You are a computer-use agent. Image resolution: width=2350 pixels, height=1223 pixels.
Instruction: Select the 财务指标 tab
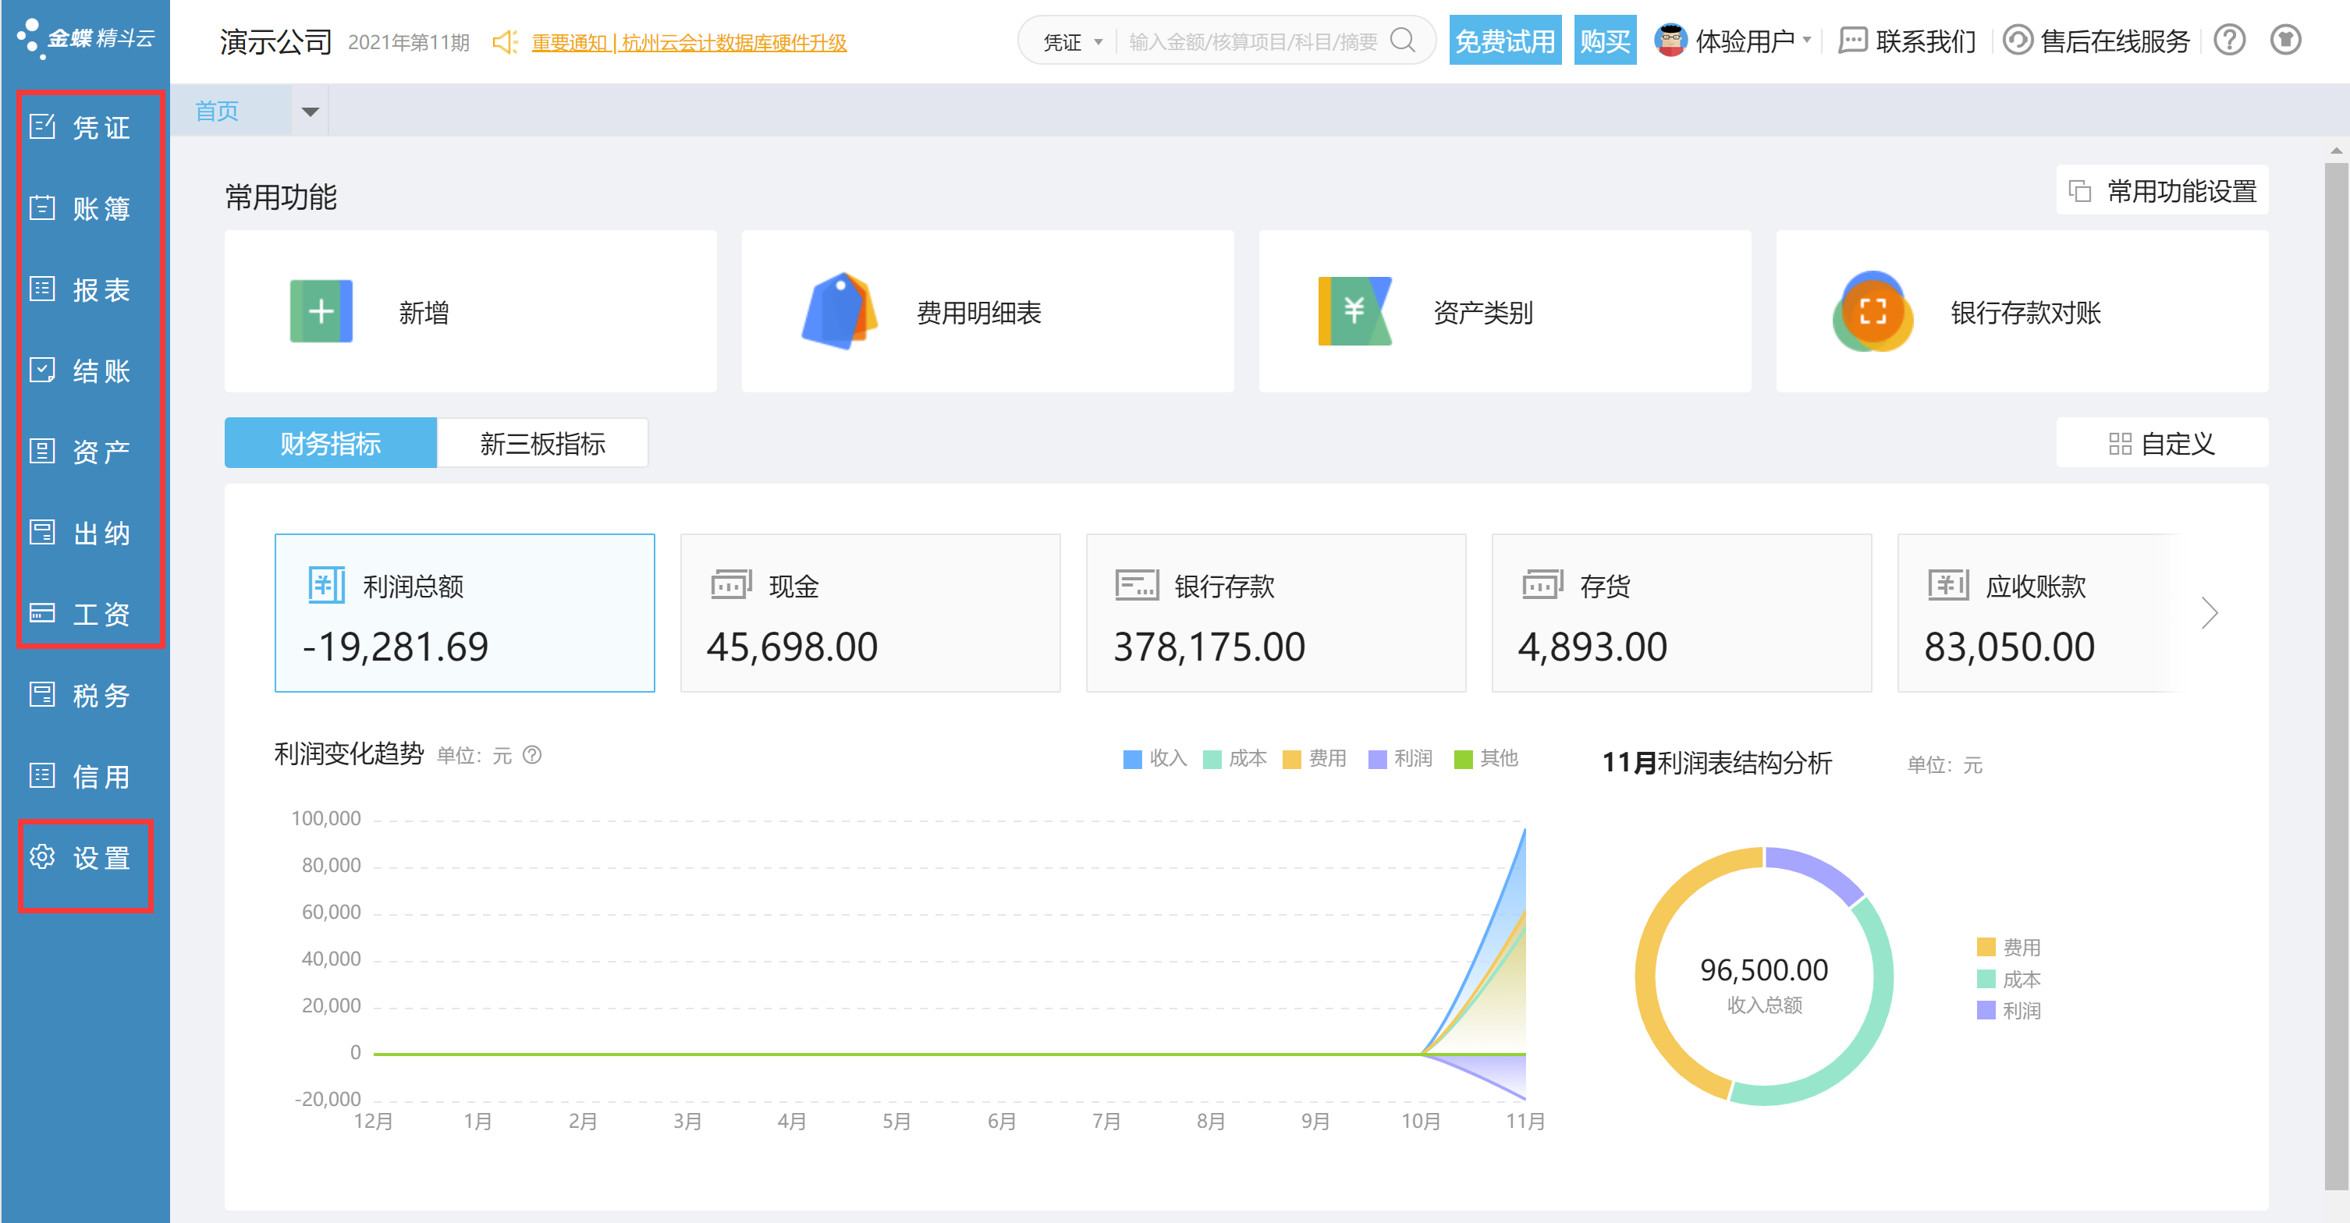(330, 443)
